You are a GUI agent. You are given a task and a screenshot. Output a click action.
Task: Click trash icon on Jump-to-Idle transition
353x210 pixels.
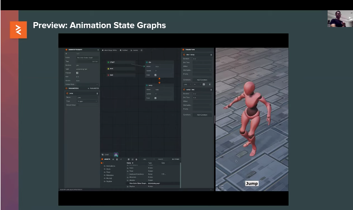[211, 90]
